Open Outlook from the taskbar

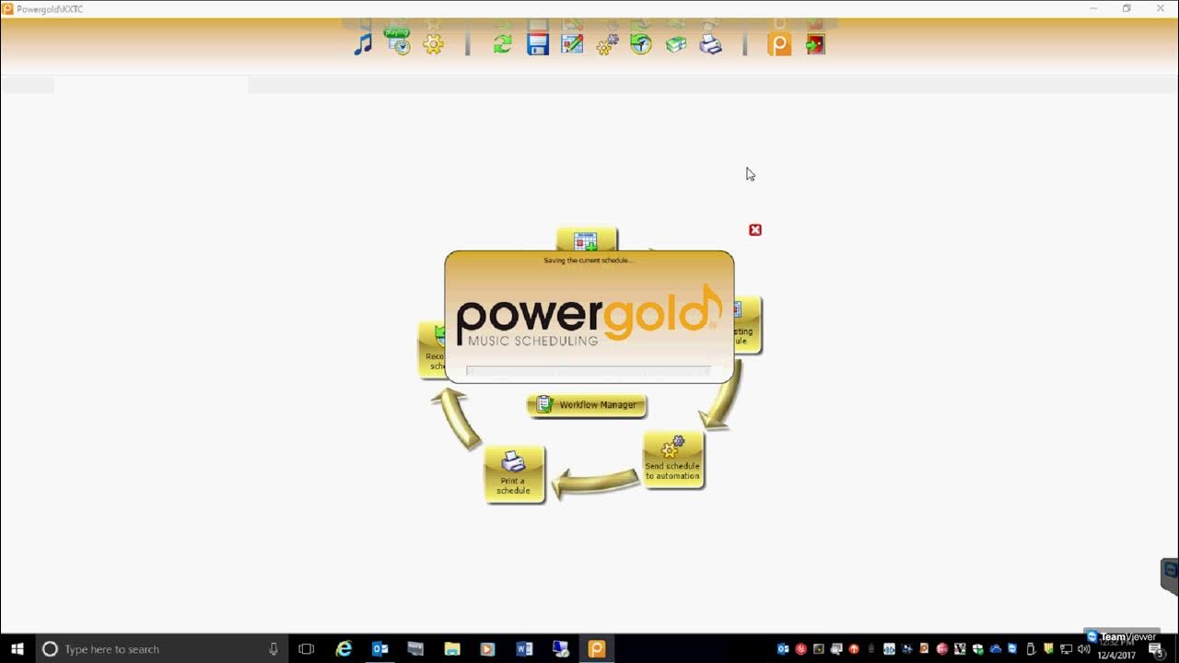point(379,649)
